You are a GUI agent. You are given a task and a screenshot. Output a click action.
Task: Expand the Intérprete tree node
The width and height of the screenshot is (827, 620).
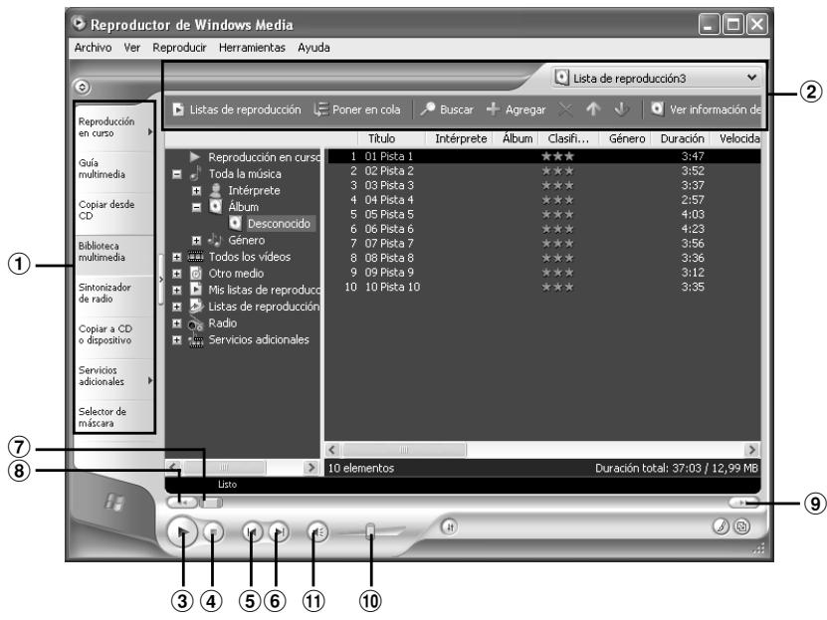[196, 191]
